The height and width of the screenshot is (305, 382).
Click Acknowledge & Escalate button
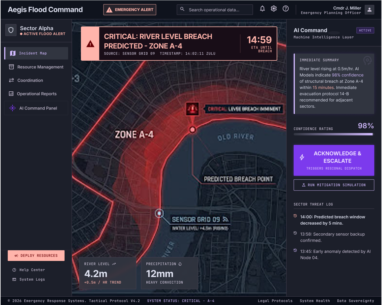(334, 160)
